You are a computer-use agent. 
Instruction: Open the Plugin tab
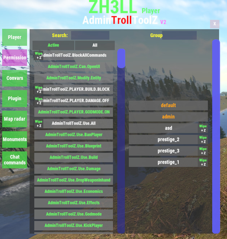coord(15,98)
